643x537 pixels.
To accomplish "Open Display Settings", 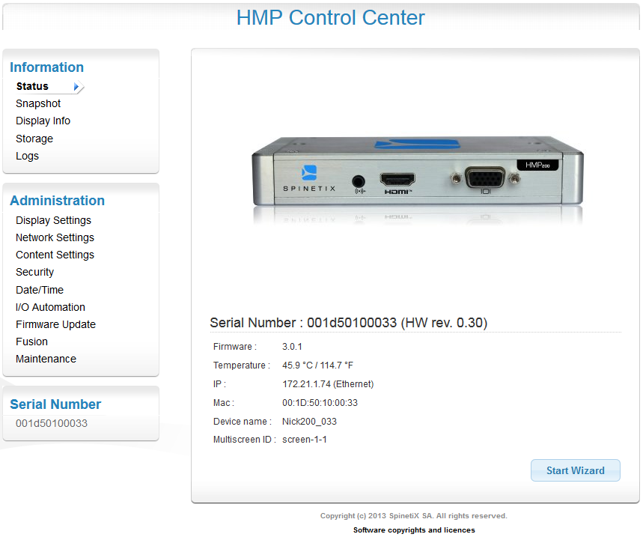I will pyautogui.click(x=53, y=220).
